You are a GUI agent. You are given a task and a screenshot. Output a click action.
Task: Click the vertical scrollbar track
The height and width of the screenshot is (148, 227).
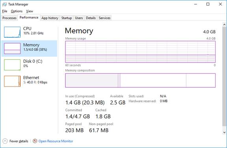224,78
